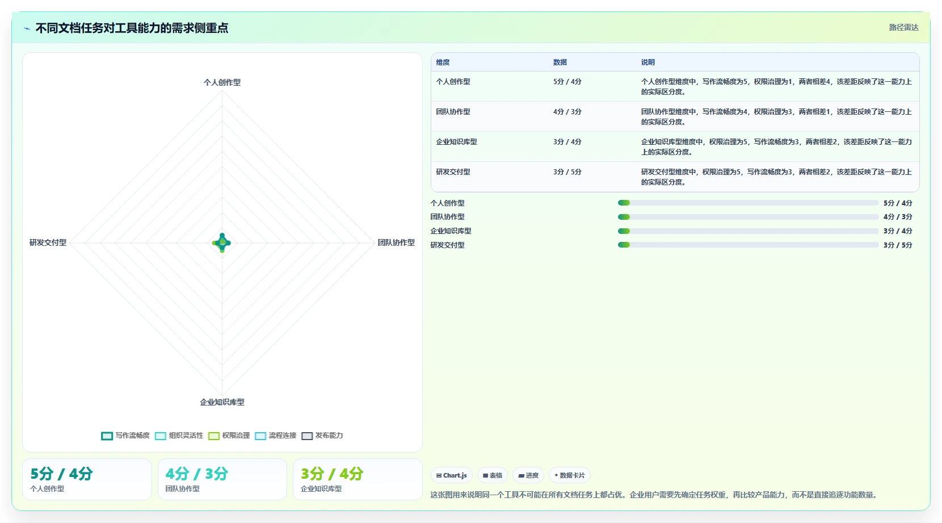Open the 5分 / 4分 个人创作型 data card
Image resolution: width=942 pixels, height=523 pixels.
click(x=87, y=479)
